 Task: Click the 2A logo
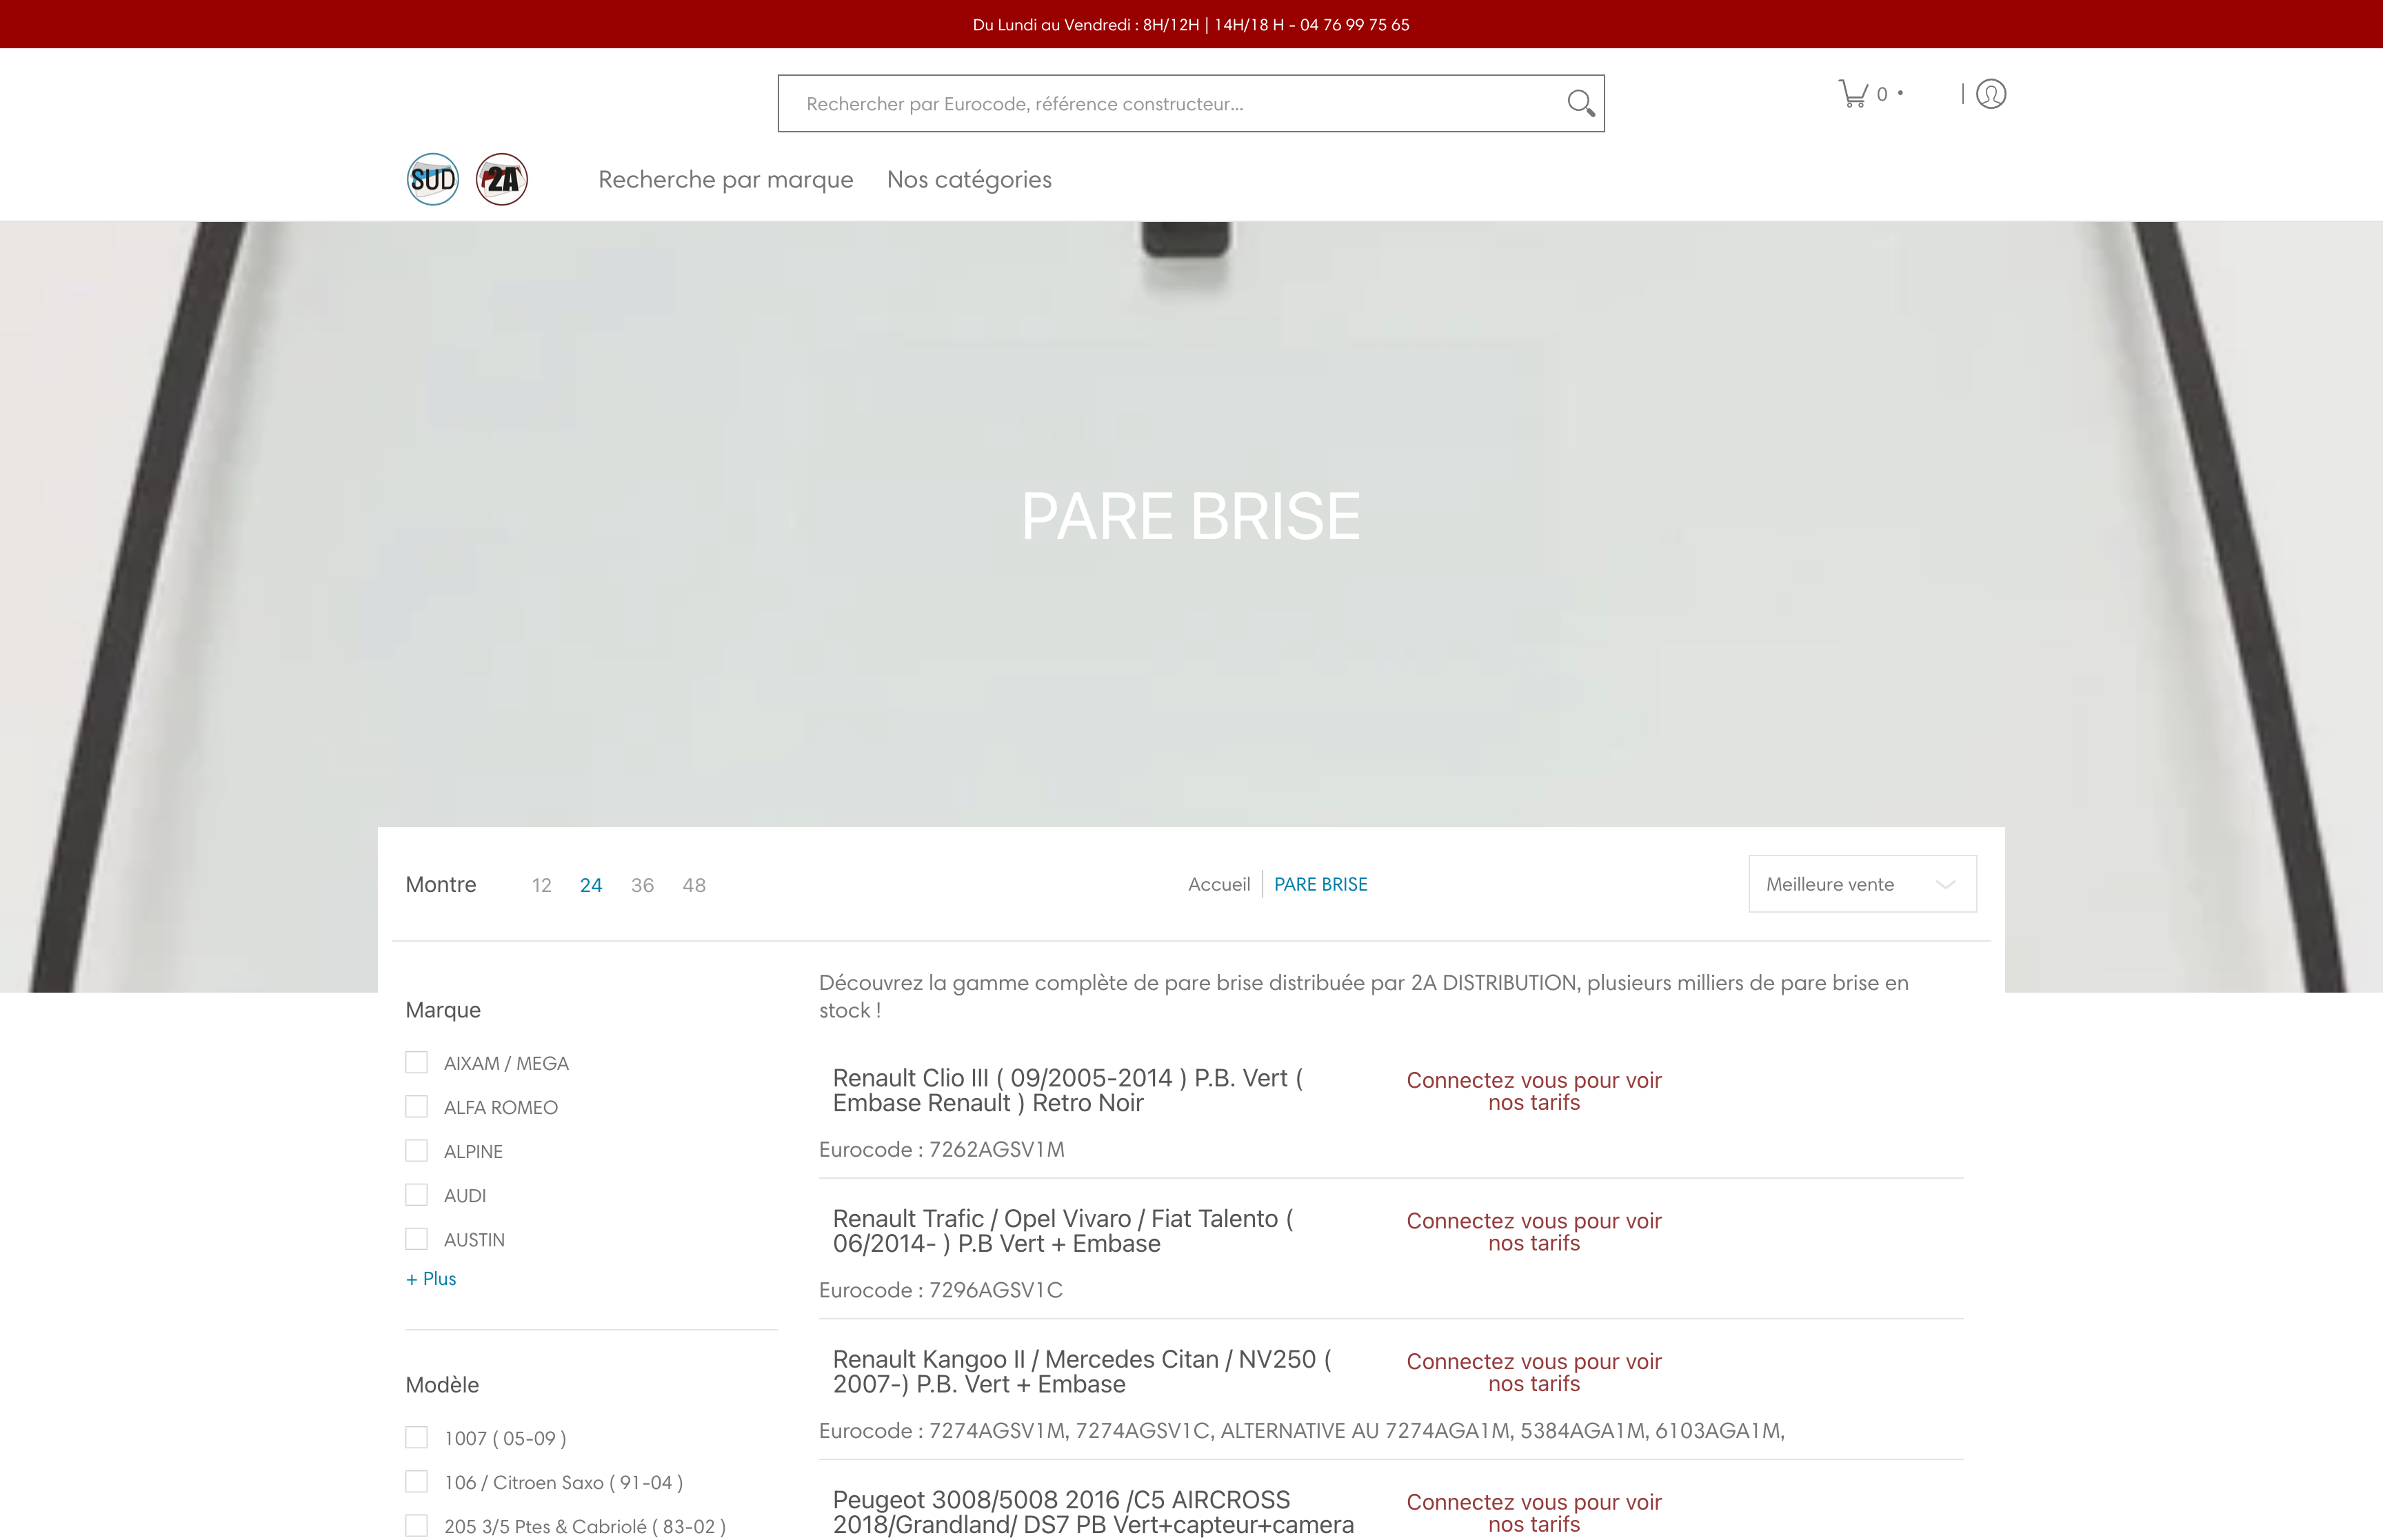pos(502,179)
